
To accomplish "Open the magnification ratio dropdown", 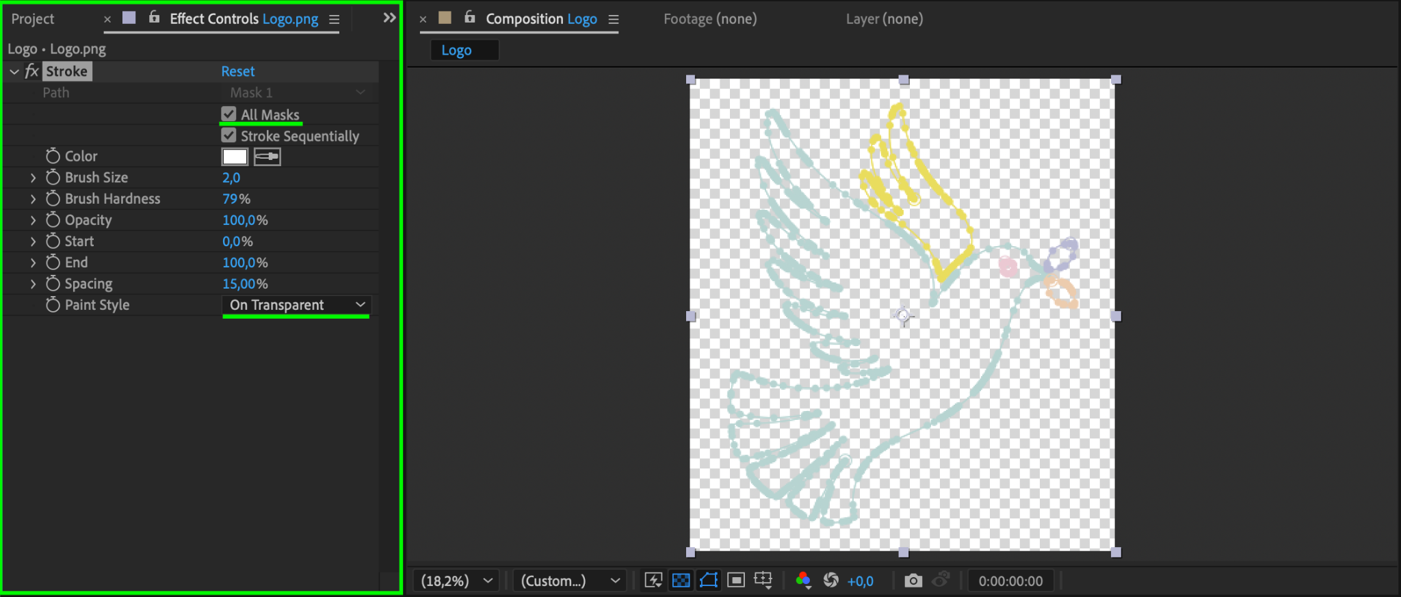I will (x=456, y=581).
